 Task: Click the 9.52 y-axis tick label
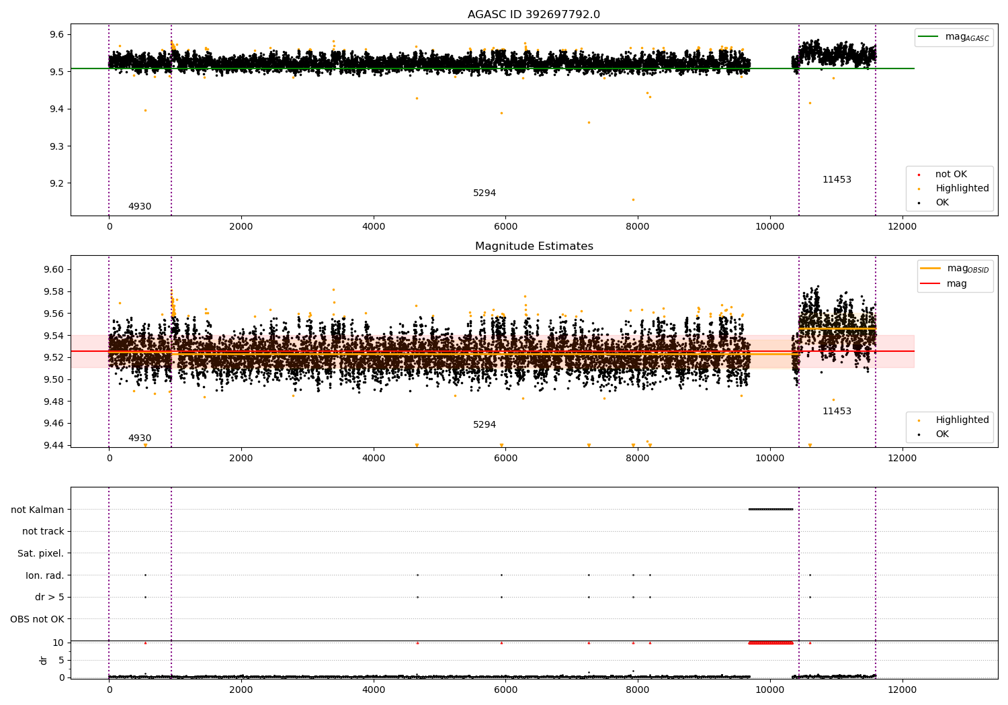pos(54,358)
